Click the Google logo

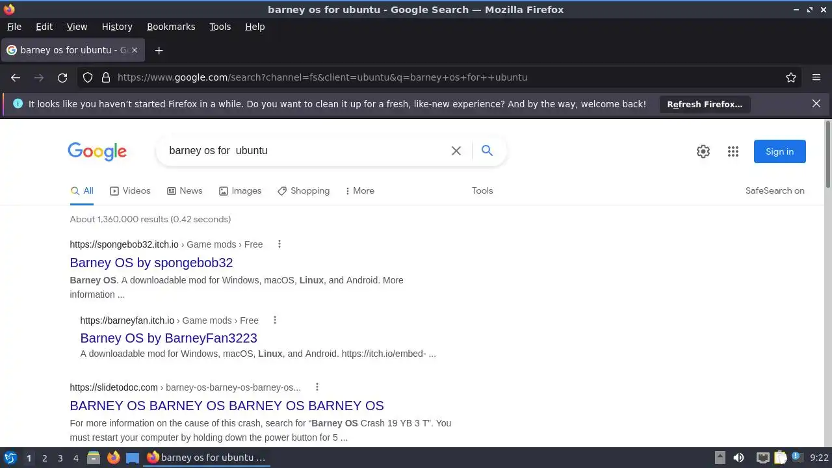pos(97,151)
